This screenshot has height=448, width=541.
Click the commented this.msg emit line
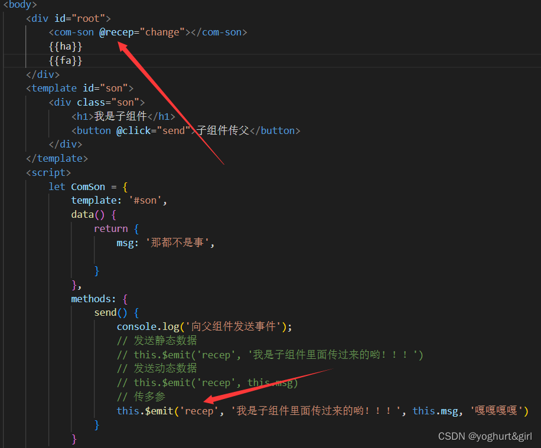pos(207,383)
